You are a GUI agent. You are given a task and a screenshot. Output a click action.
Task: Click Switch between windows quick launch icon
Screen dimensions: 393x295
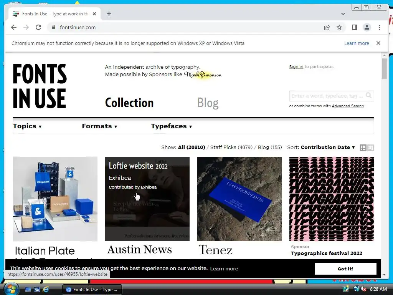point(37,289)
